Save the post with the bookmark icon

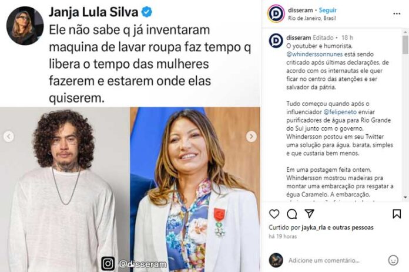coord(397,214)
